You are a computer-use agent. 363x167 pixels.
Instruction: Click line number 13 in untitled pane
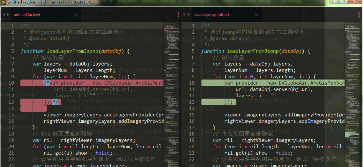pyautogui.click(x=11, y=102)
